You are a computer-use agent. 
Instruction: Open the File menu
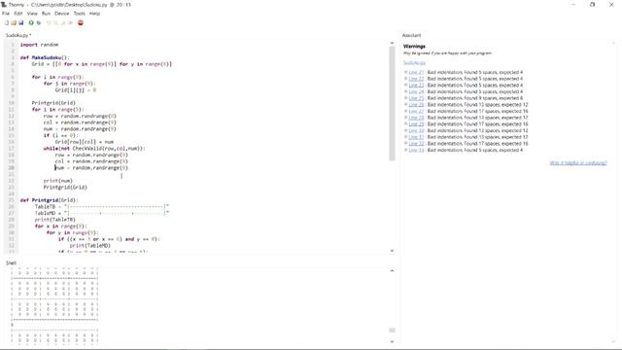pyautogui.click(x=6, y=14)
